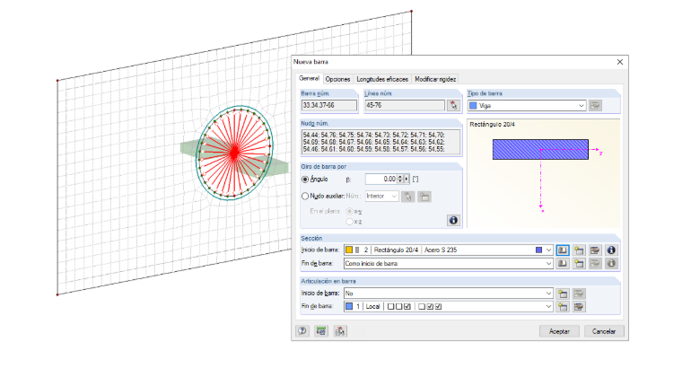This screenshot has height=377, width=682.
Task: Open the β angle flyout arrow
Action: point(407,180)
